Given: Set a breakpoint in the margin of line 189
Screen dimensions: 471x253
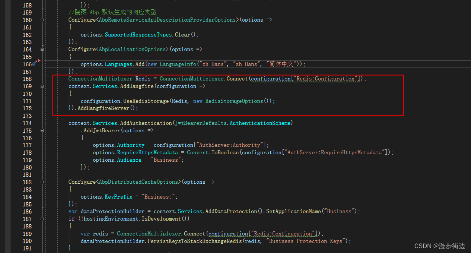Looking at the screenshot, I should click(x=8, y=234).
